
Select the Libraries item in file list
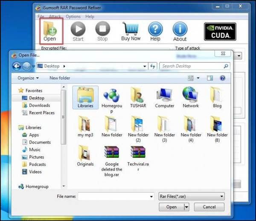(85, 97)
